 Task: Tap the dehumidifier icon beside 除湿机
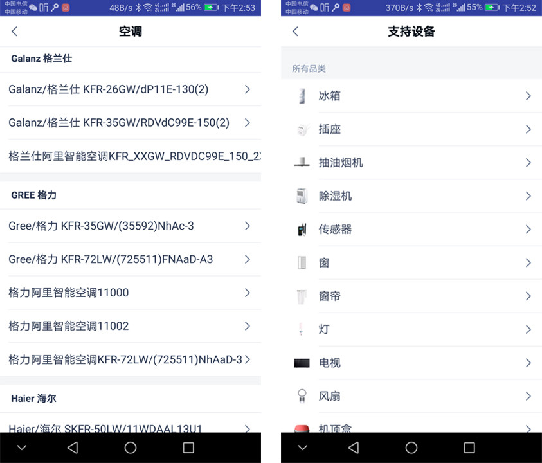click(x=302, y=196)
